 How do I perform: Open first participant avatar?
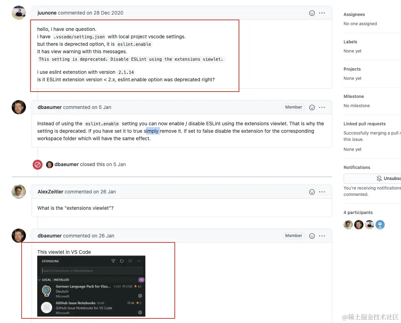(x=348, y=225)
